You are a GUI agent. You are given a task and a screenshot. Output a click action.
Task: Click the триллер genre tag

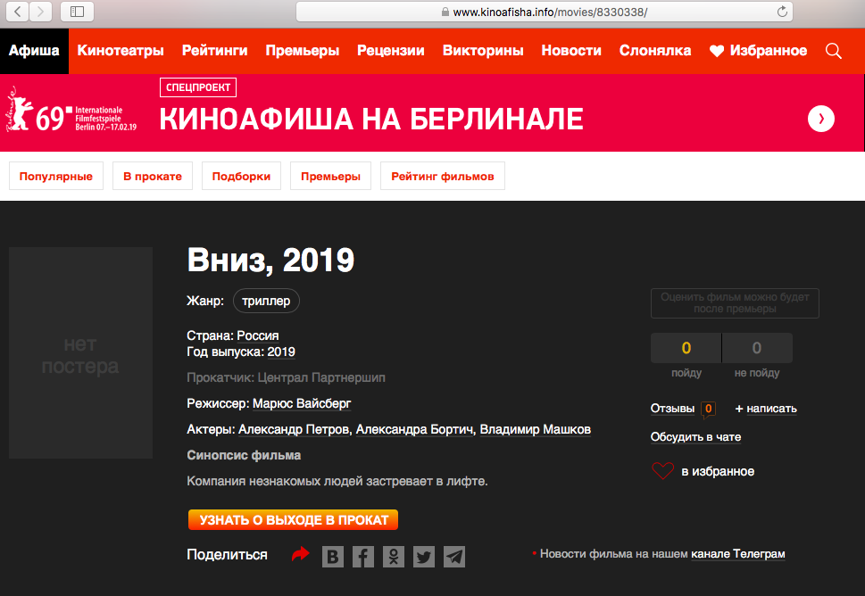coord(266,302)
